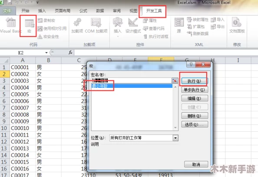Click macro list scroll up arrow
The width and height of the screenshot is (258, 177).
175,87
